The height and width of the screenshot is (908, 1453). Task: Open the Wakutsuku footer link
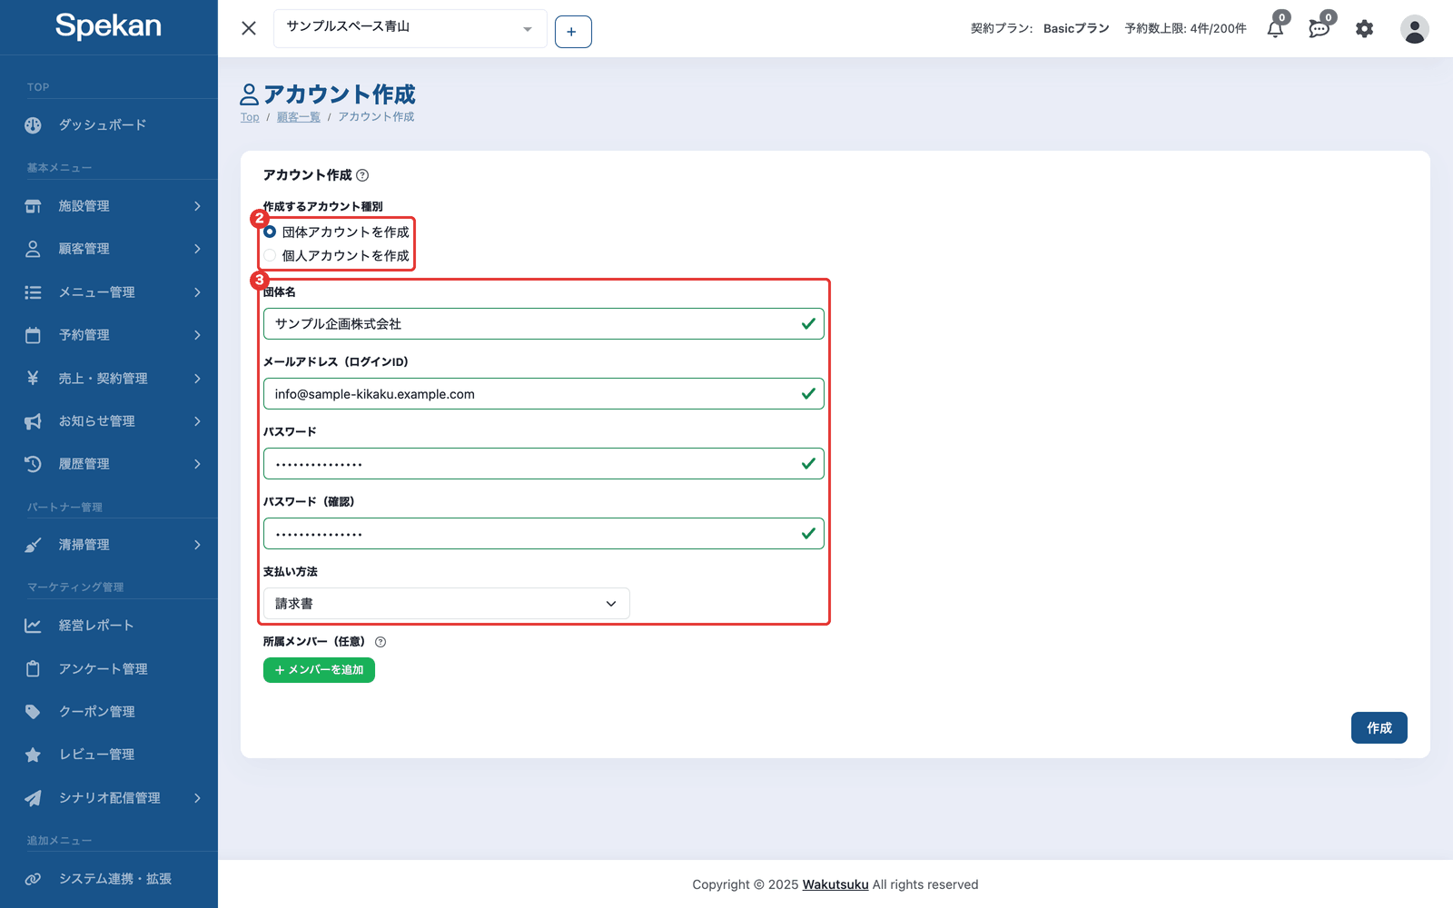835,884
